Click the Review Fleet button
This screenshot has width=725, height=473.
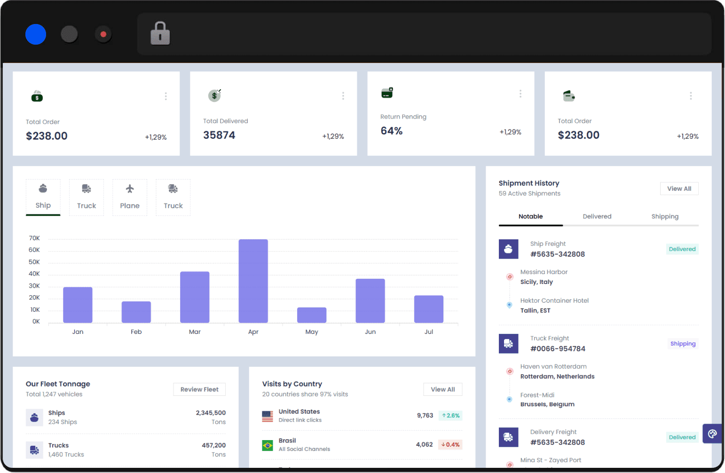coord(199,389)
